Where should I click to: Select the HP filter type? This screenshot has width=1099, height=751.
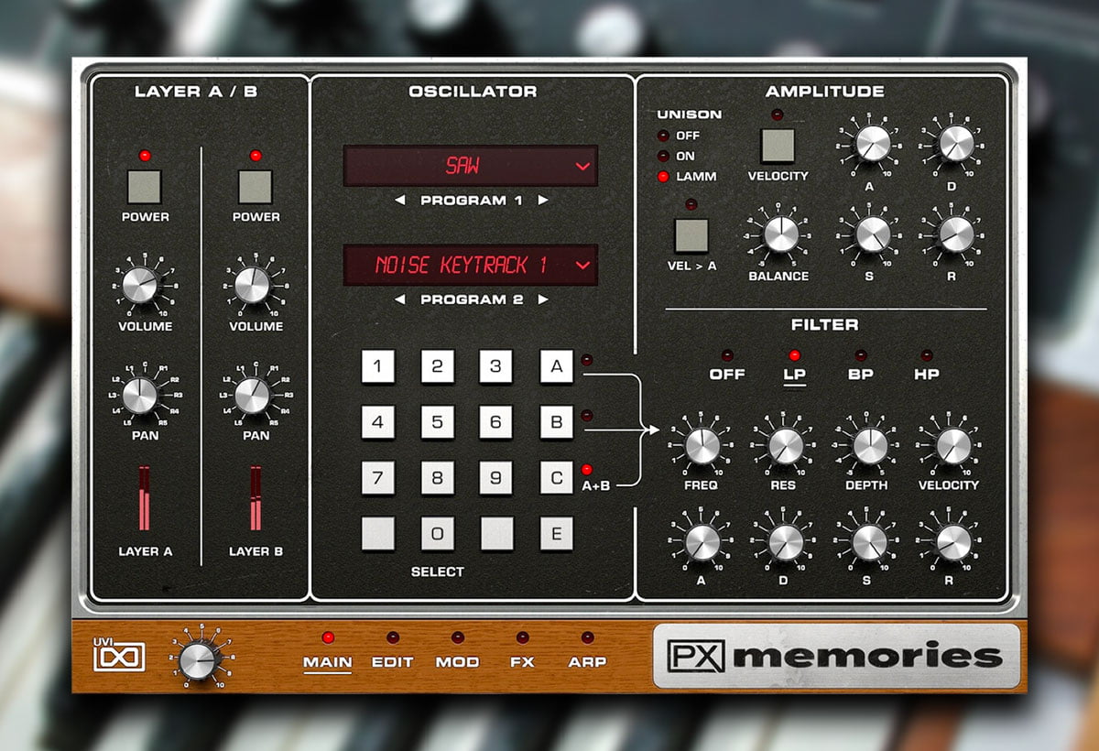point(927,374)
